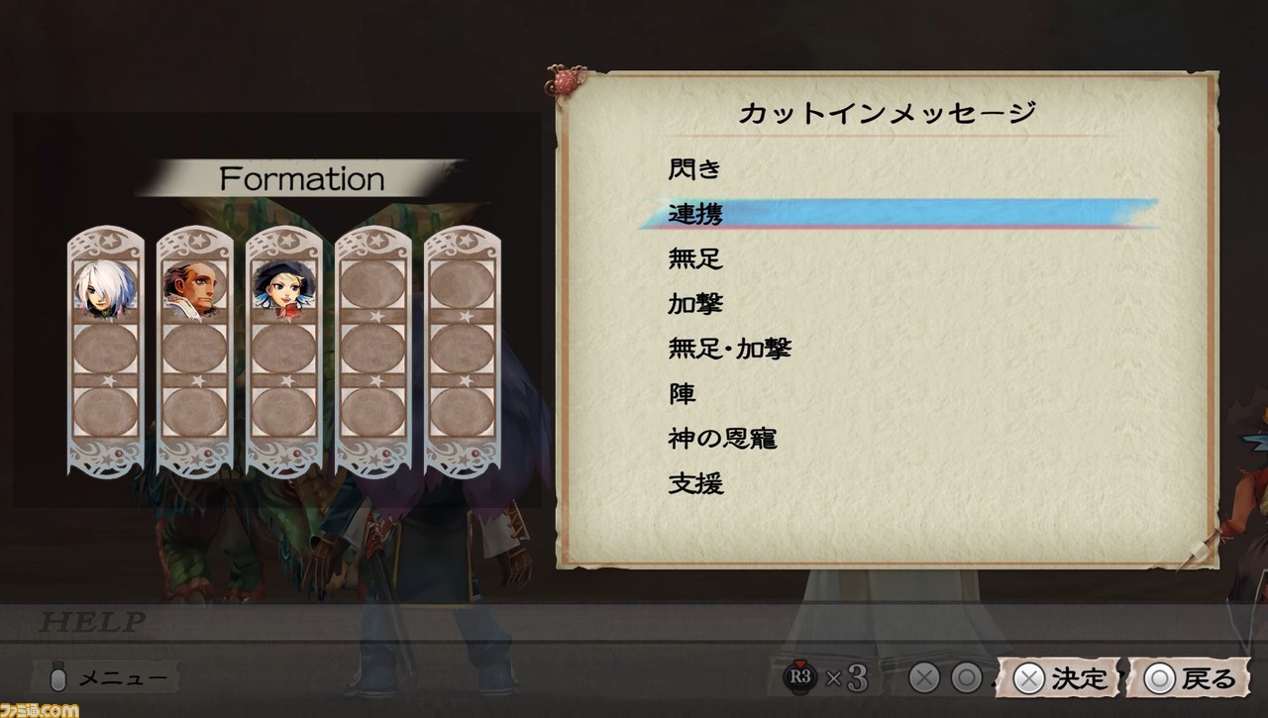
Task: Click the R3 stick icon
Action: pos(798,678)
